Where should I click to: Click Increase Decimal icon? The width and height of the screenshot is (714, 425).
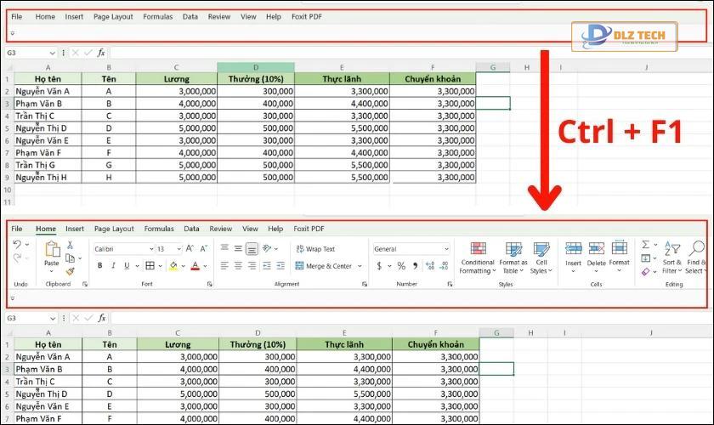(x=430, y=265)
